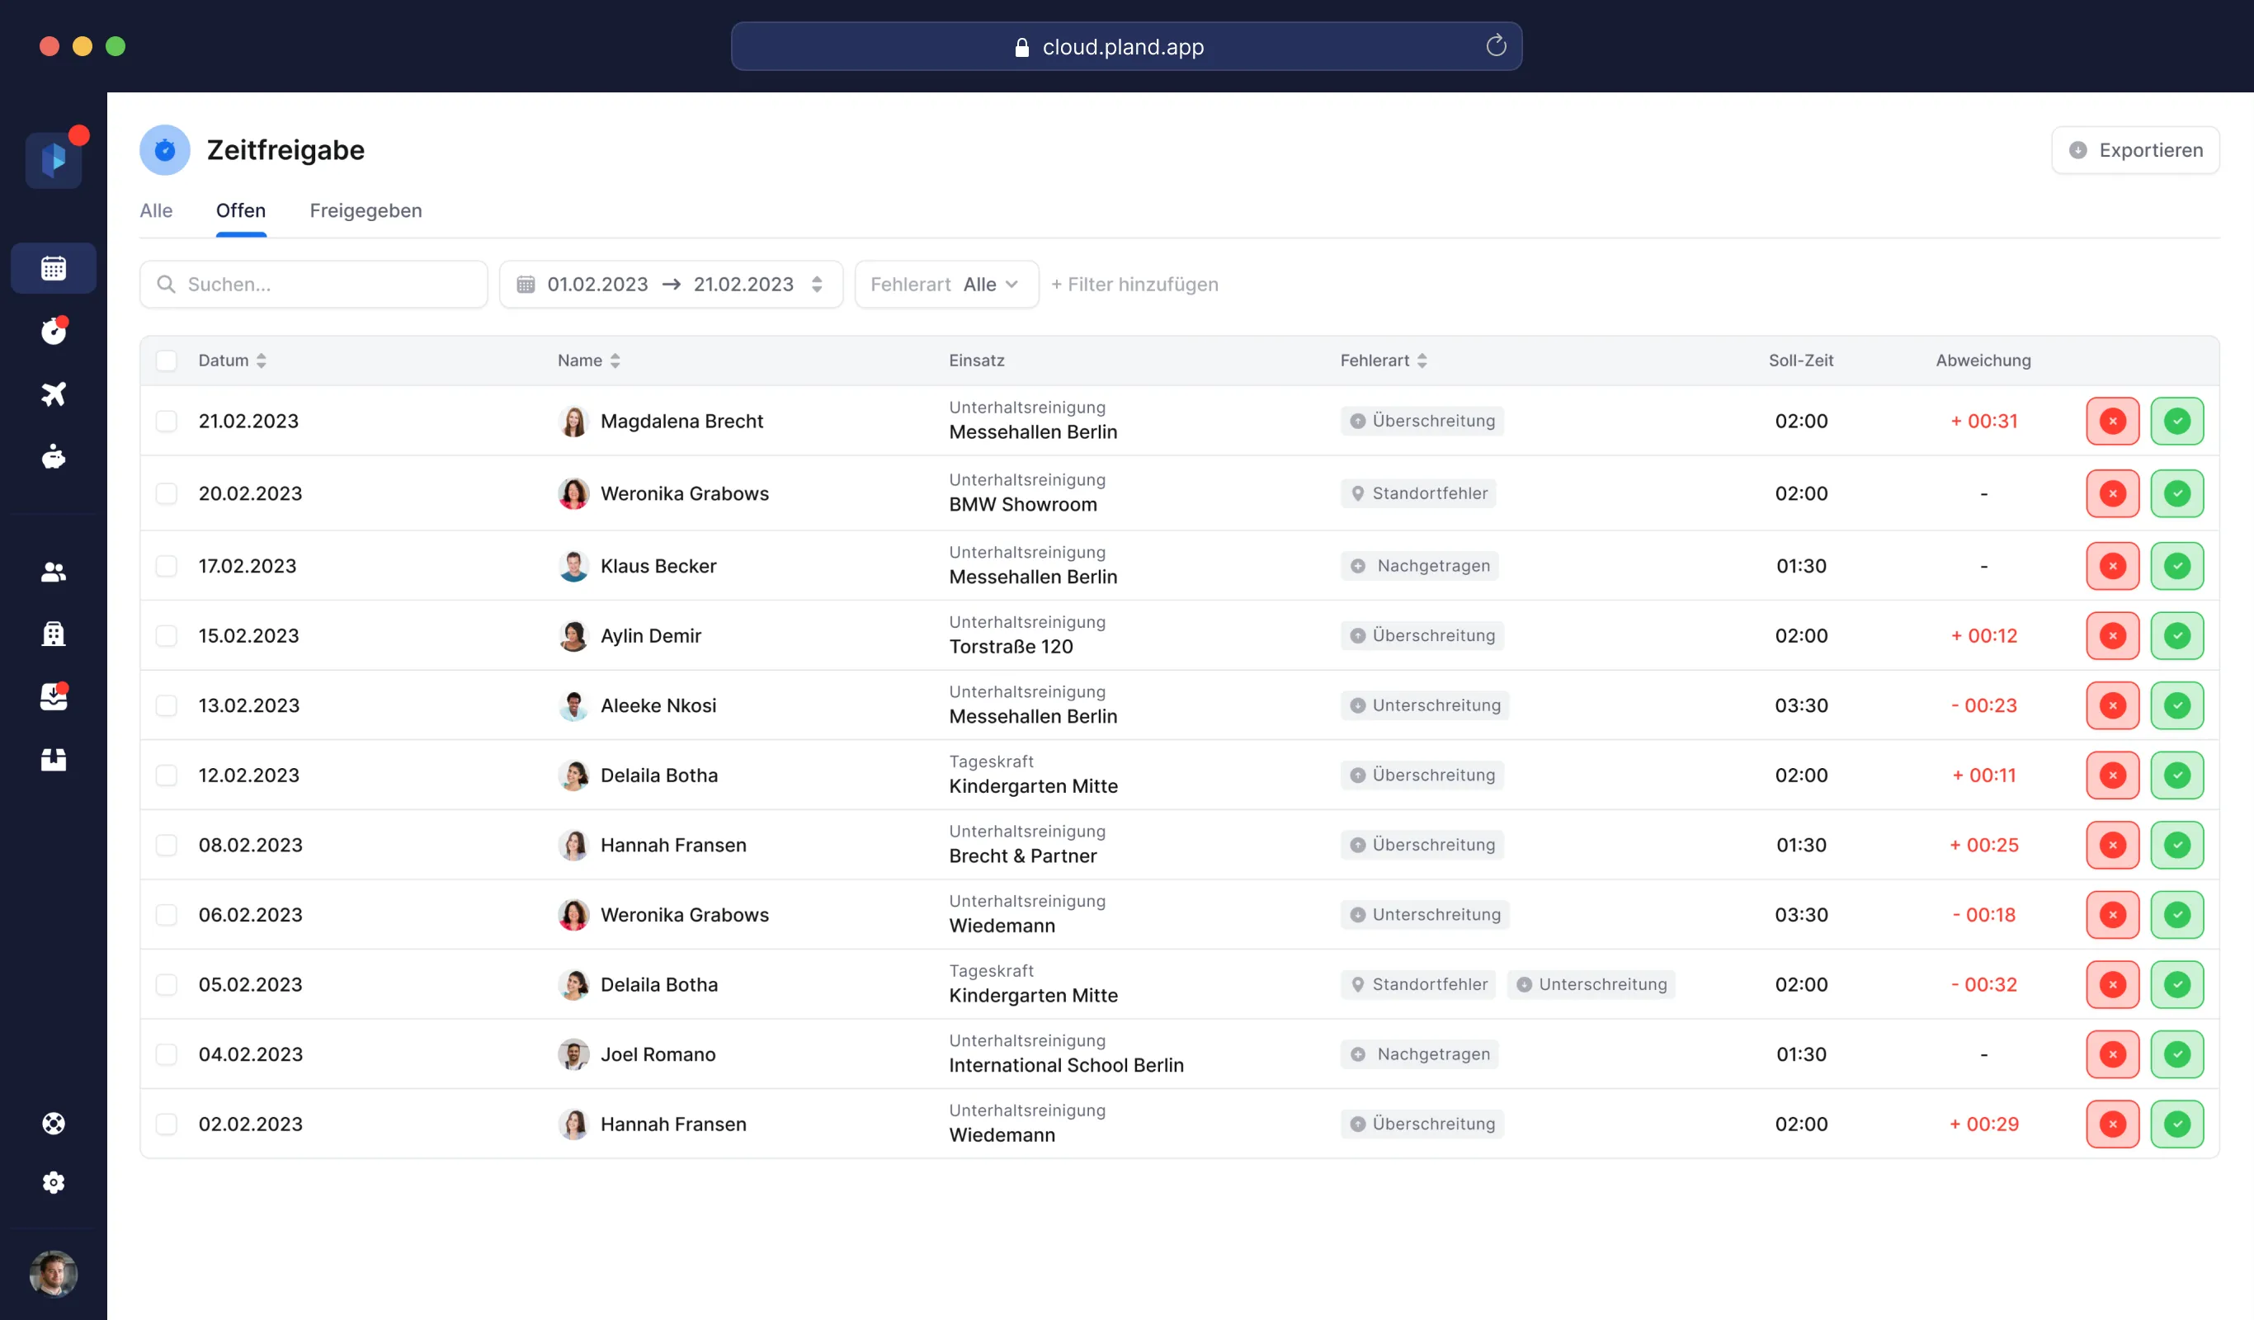The height and width of the screenshot is (1320, 2254).
Task: Check the 13.02.2023 Aleeke Nkosi row
Action: tap(167, 705)
